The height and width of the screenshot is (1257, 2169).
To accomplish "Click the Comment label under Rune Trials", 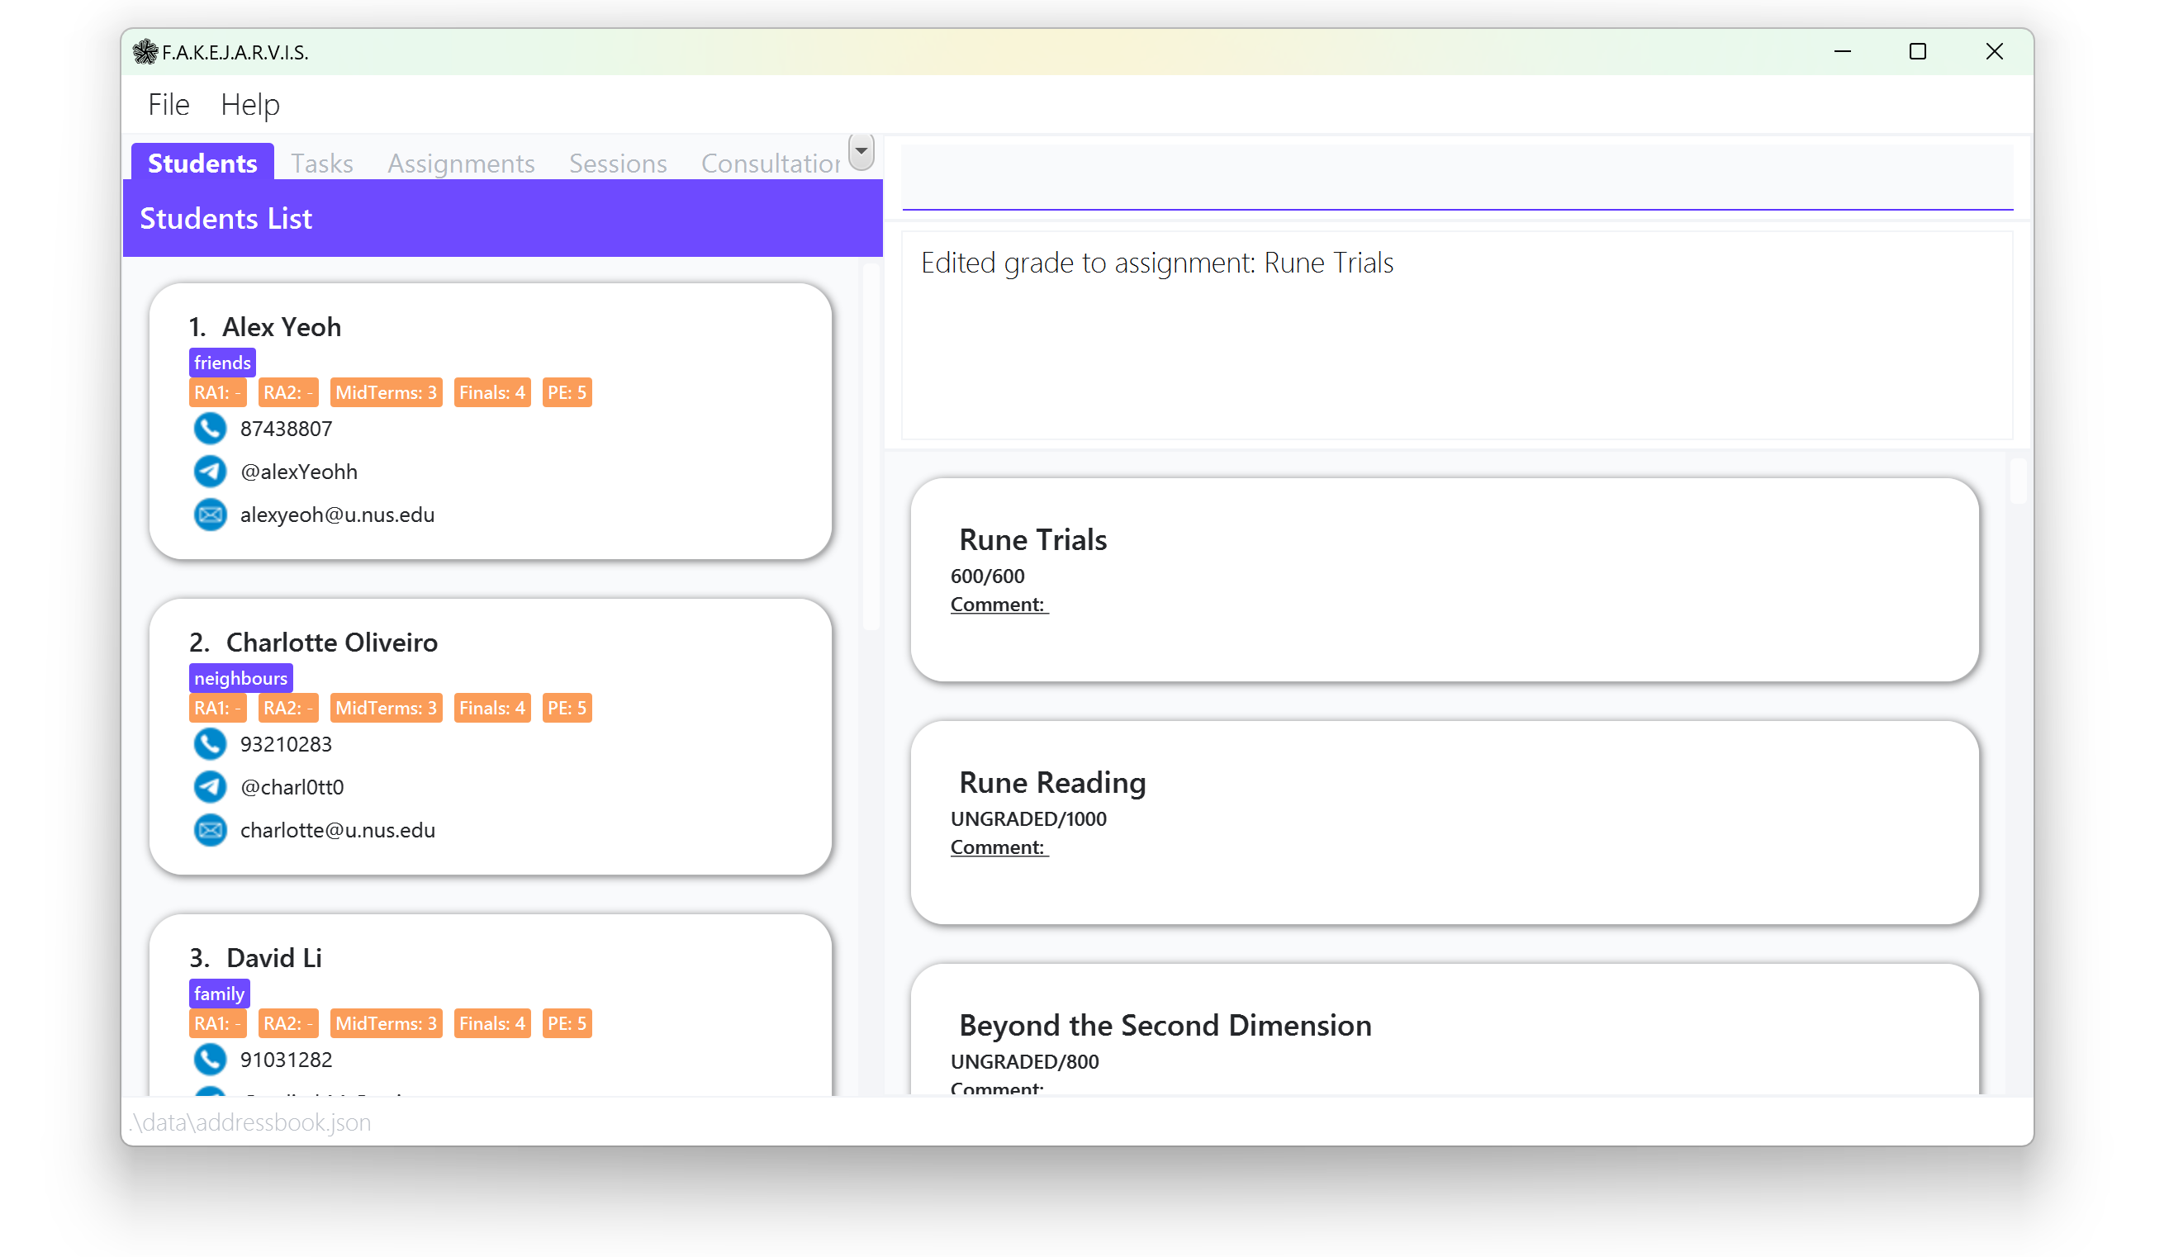I will pos(999,605).
